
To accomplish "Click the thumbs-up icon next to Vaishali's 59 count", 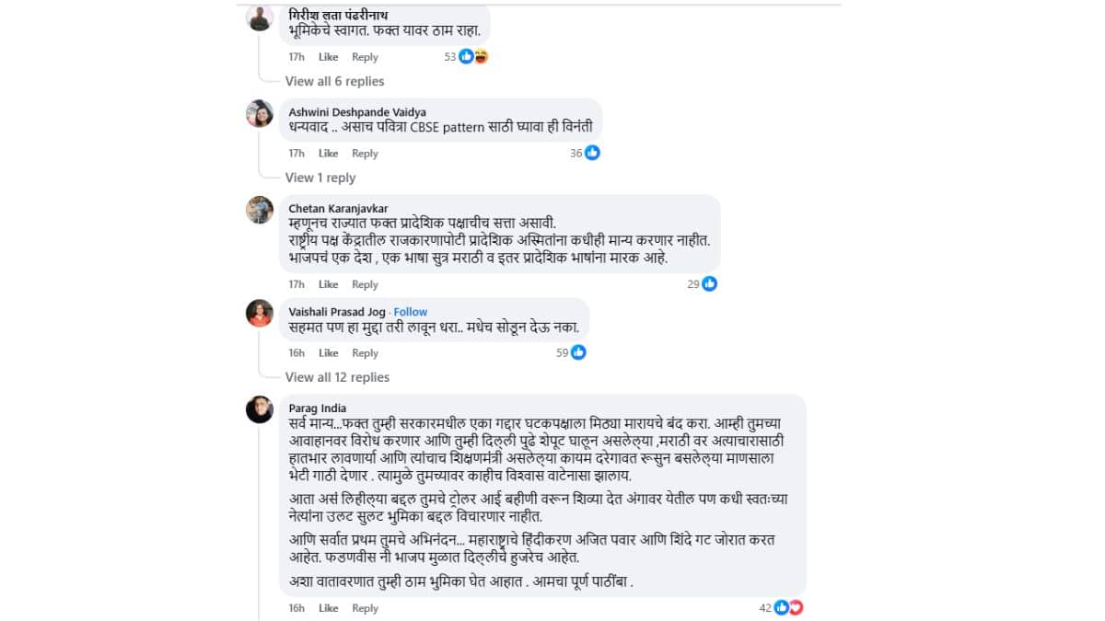I will click(577, 352).
